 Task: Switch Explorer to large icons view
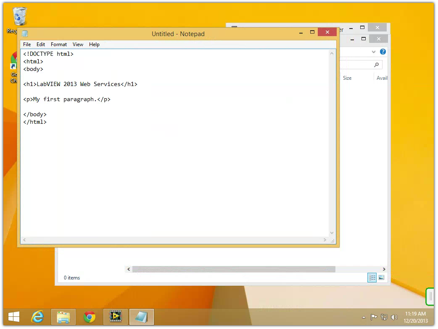click(381, 277)
